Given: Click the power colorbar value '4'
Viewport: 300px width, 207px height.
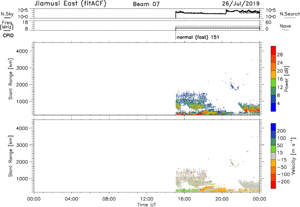Looking at the screenshot, I should 279,104.
